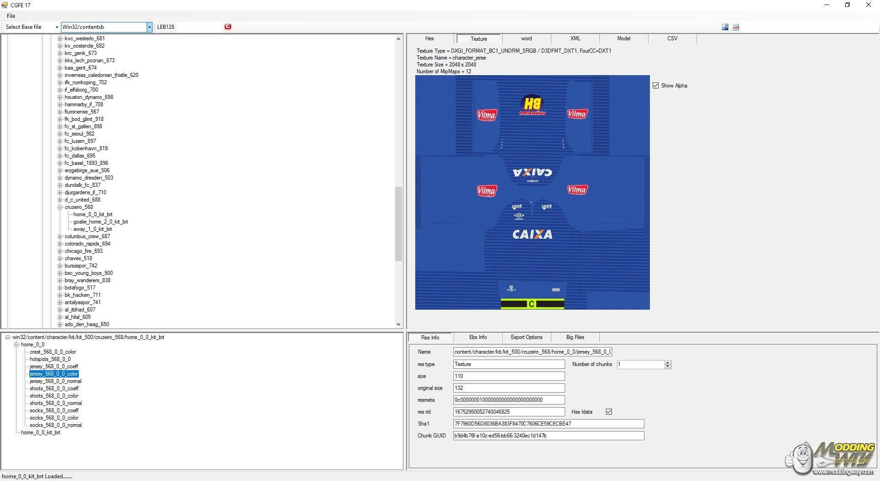
Task: Click the table grid icon in toolbar
Action: pos(736,27)
